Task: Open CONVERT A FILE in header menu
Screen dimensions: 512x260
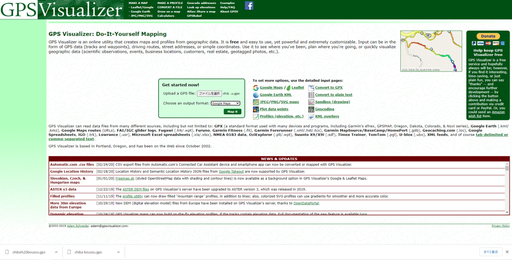Action: (x=170, y=7)
